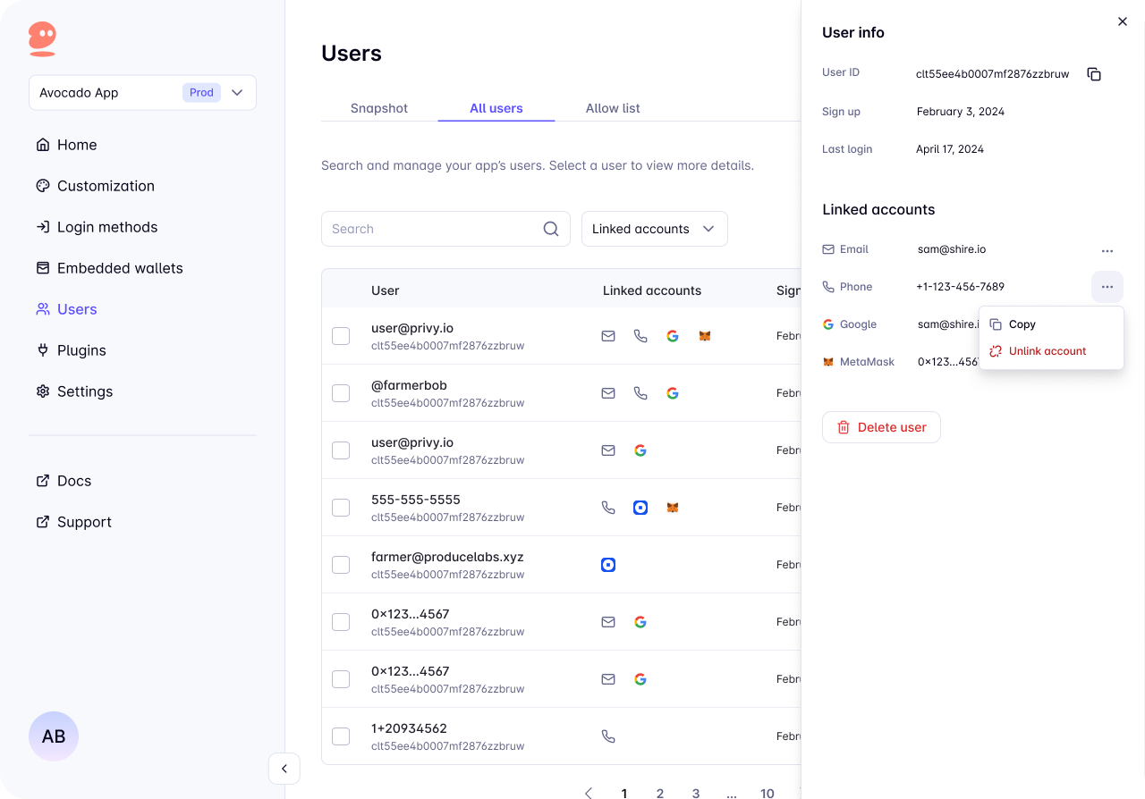The height and width of the screenshot is (799, 1145).
Task: Click the Delete user button
Action: 881,427
